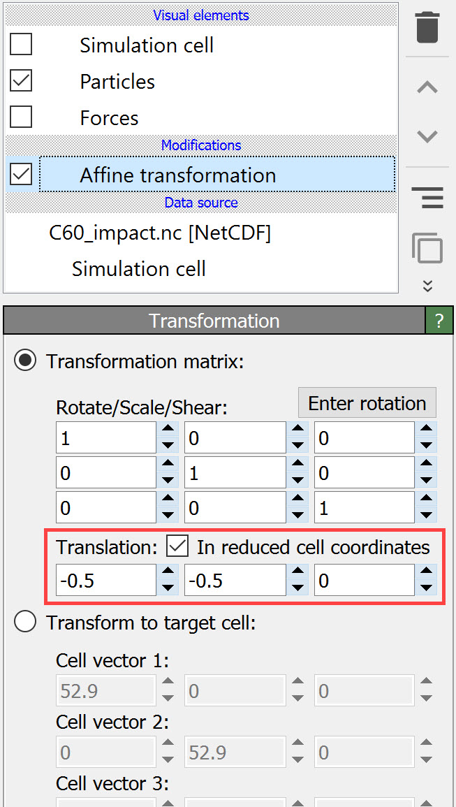Click the clone pipeline item icon
This screenshot has width=456, height=807.
pyautogui.click(x=427, y=247)
